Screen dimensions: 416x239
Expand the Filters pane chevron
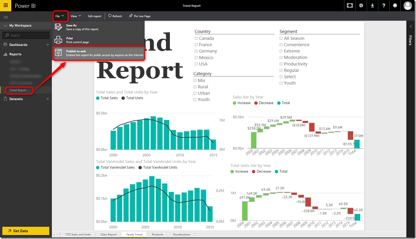[411, 26]
